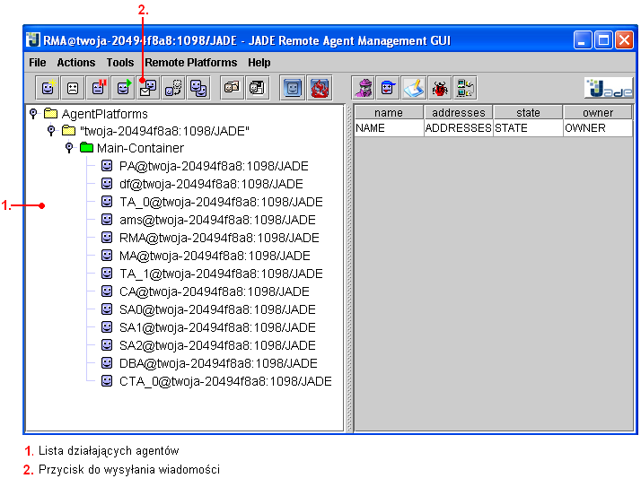
Task: Select agent SA2@twoja-20494f8a8:1098/JADE
Action: [x=208, y=345]
